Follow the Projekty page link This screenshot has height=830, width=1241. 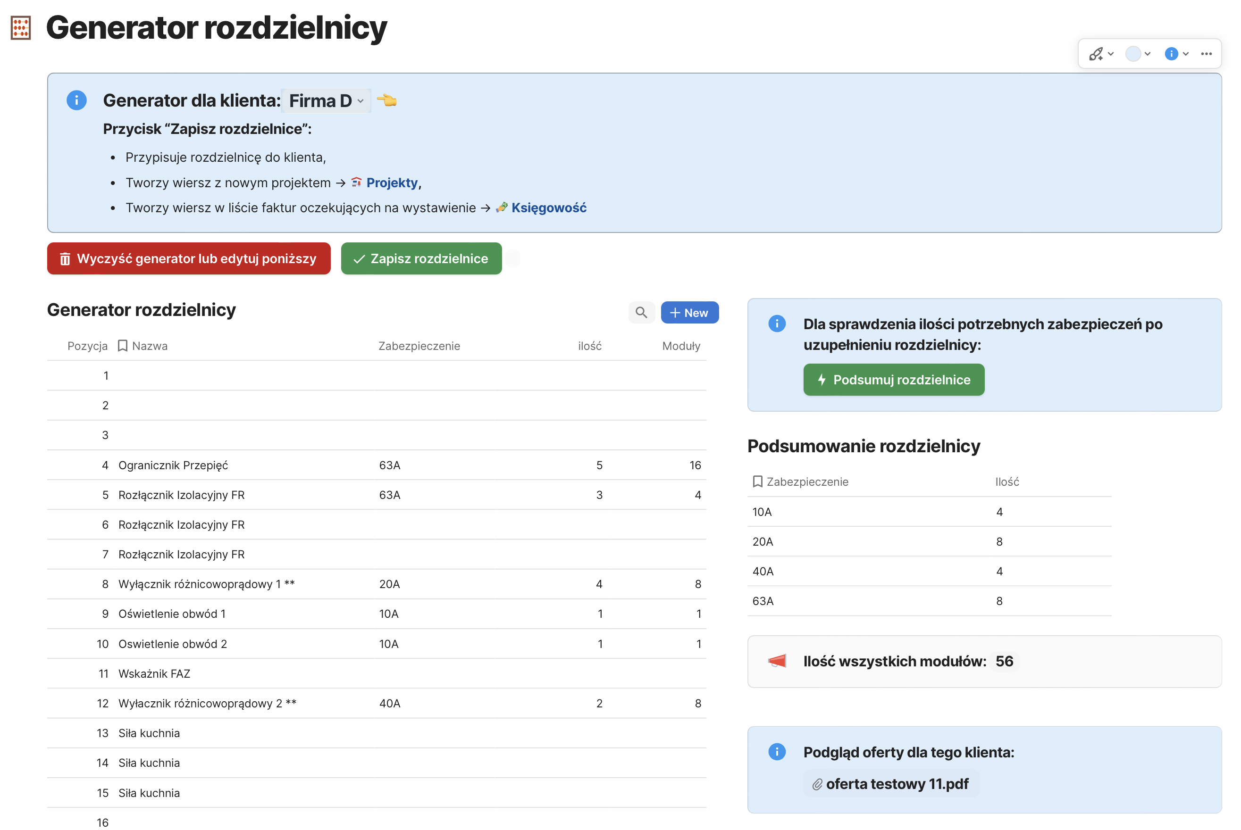pyautogui.click(x=392, y=183)
